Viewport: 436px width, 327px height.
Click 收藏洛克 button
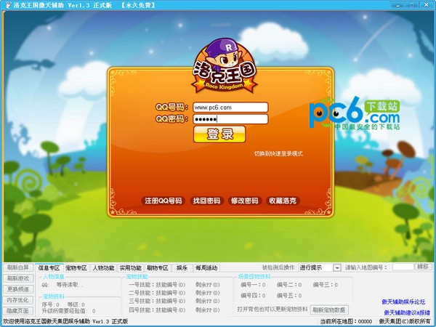click(283, 201)
